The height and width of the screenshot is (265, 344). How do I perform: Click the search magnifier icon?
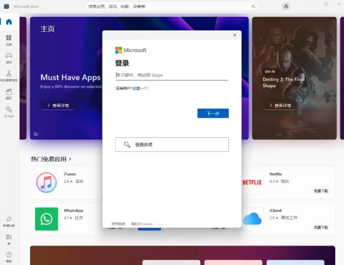[x=253, y=6]
